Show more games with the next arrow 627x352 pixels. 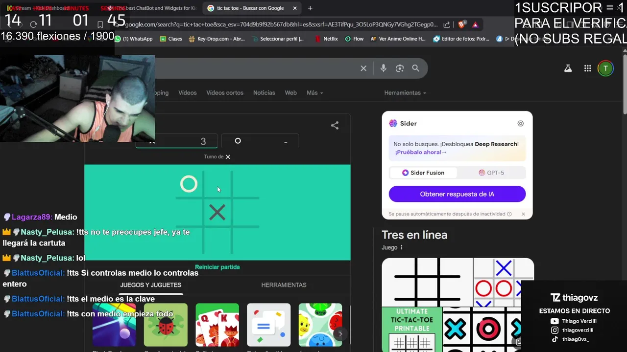point(340,334)
